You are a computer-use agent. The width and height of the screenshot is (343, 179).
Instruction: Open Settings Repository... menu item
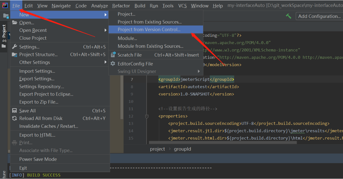pos(59,86)
